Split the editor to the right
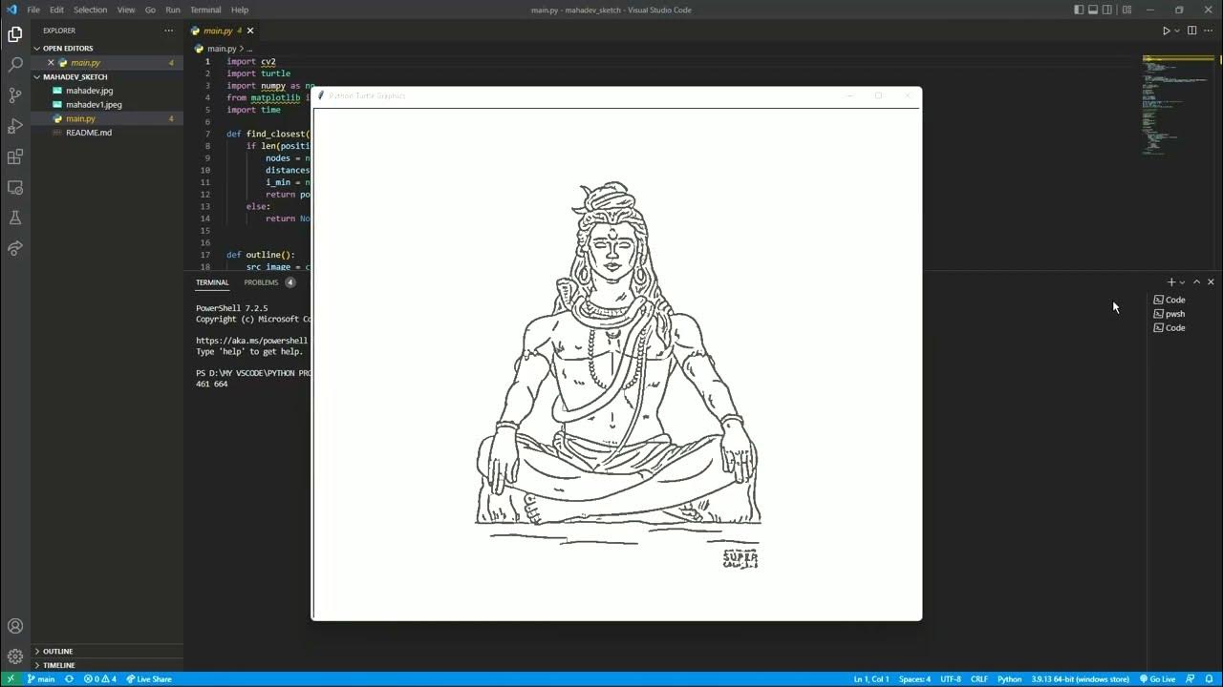This screenshot has height=687, width=1223. point(1191,31)
